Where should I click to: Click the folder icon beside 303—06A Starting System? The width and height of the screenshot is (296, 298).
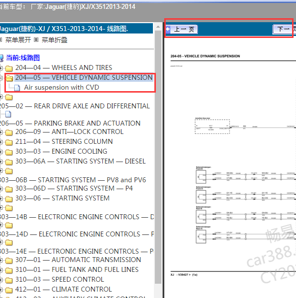click(9, 162)
